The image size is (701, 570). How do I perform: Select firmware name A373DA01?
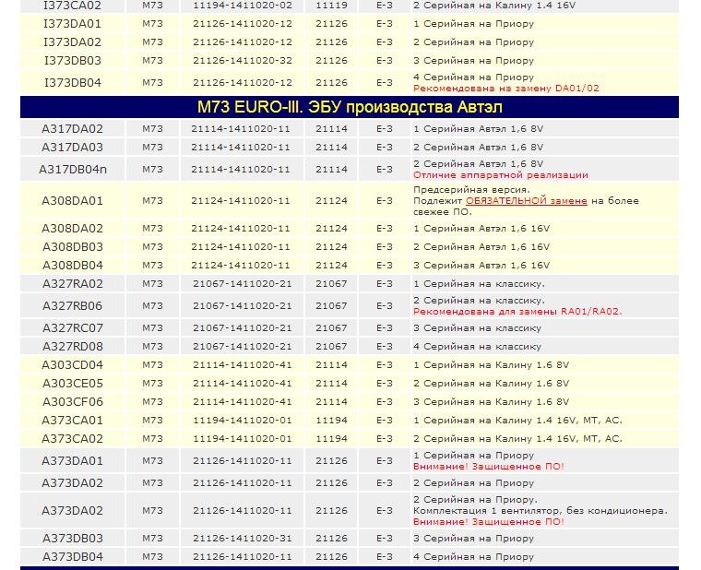[x=73, y=460]
